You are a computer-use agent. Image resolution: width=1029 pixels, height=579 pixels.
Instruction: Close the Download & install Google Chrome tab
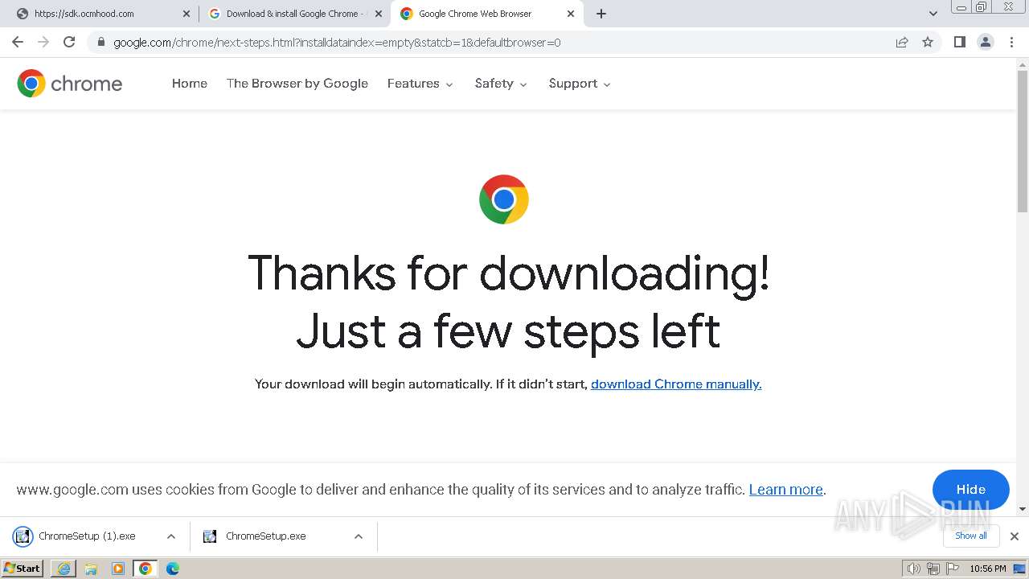(379, 14)
